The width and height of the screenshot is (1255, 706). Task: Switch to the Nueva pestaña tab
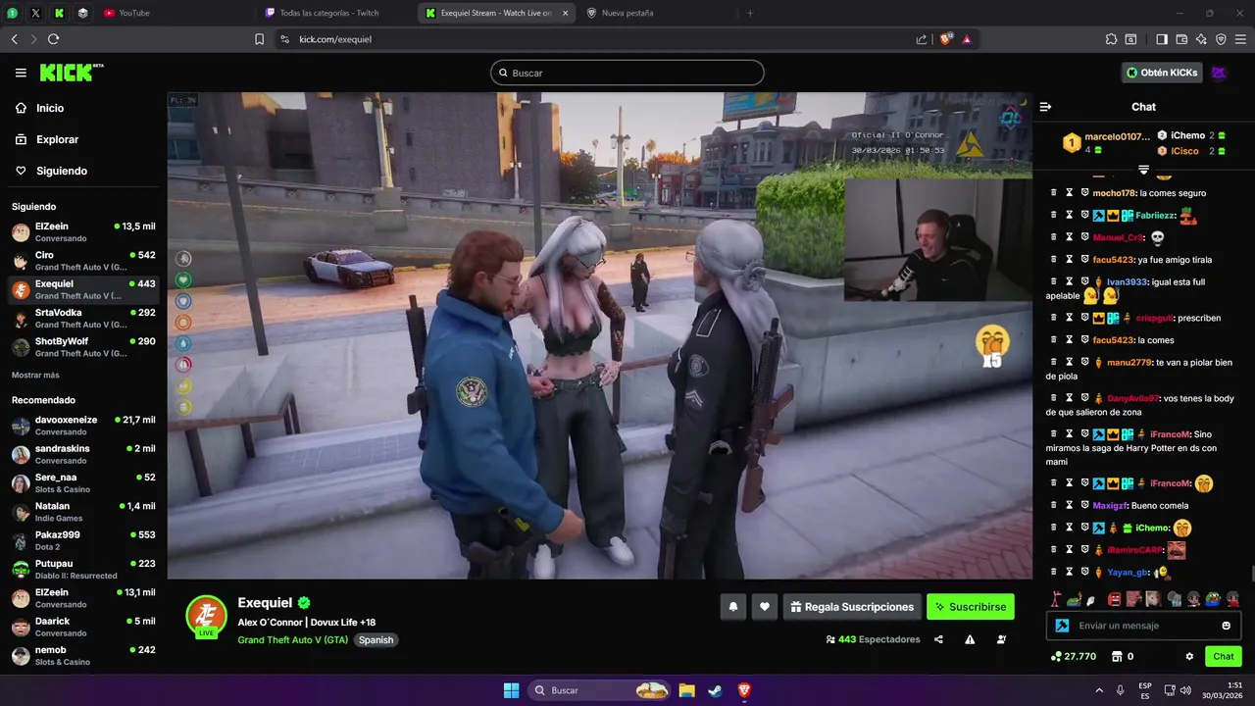(658, 13)
